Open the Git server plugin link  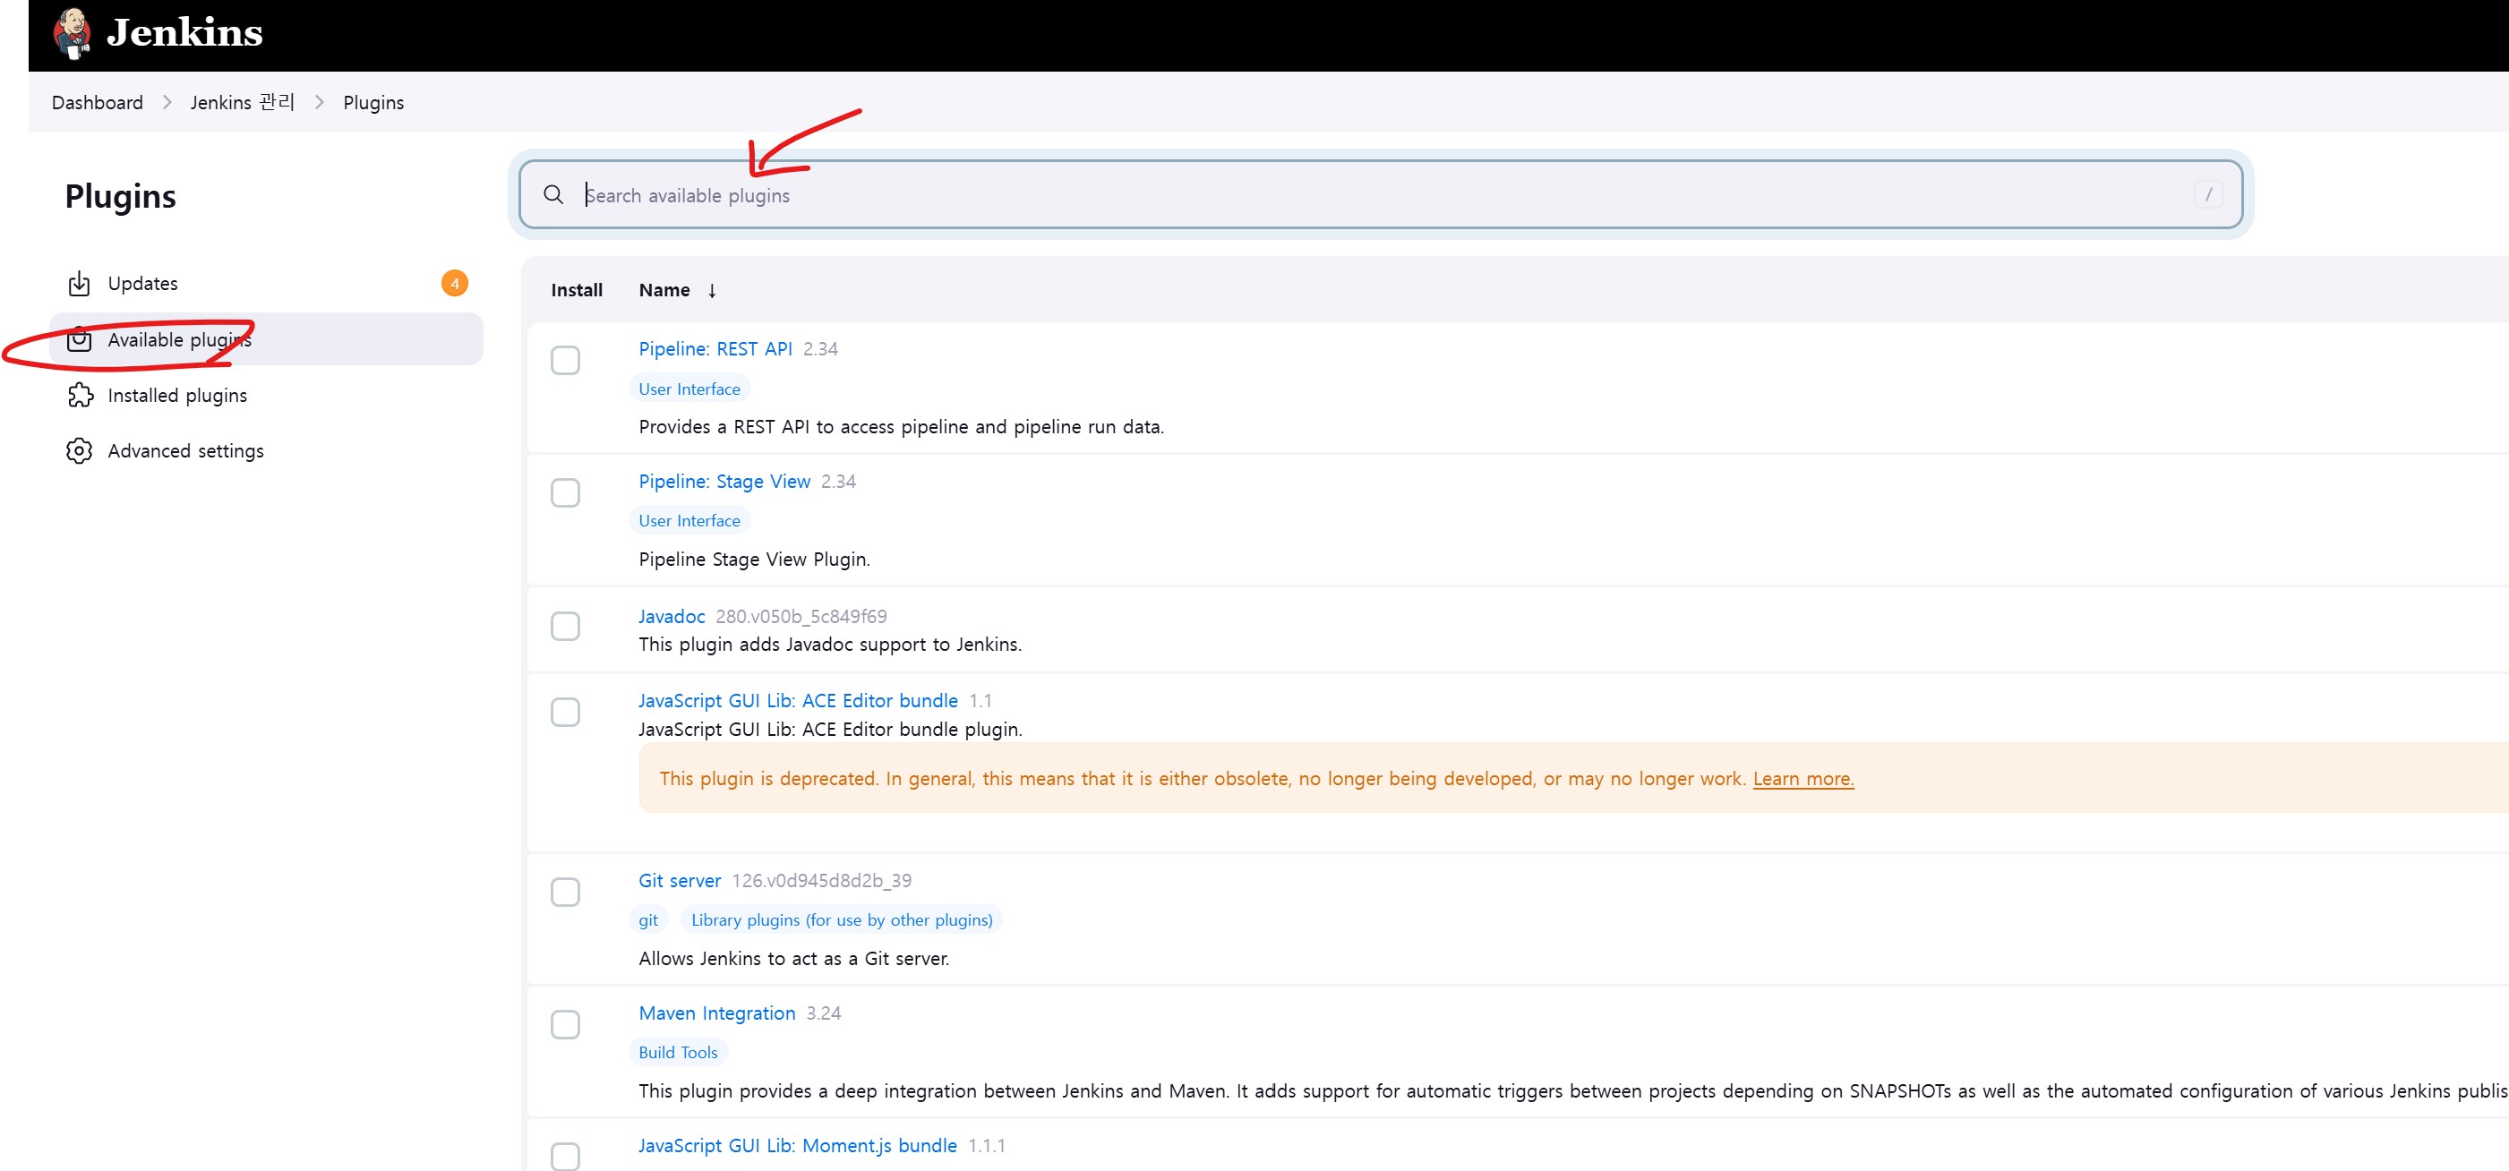coord(679,880)
